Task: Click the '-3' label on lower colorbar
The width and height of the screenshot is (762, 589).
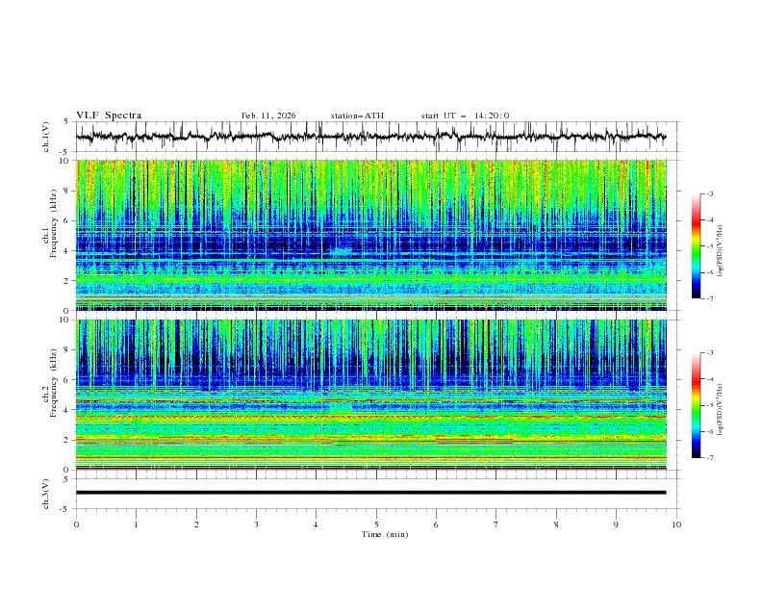Action: coord(709,353)
